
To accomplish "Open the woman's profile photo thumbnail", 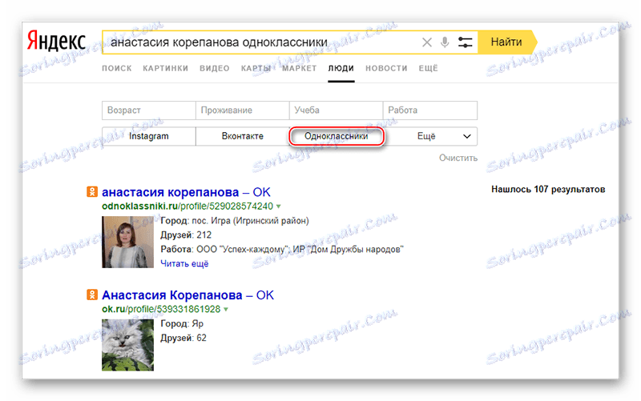I will point(127,242).
